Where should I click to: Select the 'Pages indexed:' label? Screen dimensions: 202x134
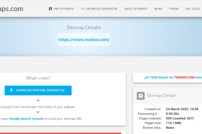pyautogui.click(x=150, y=118)
